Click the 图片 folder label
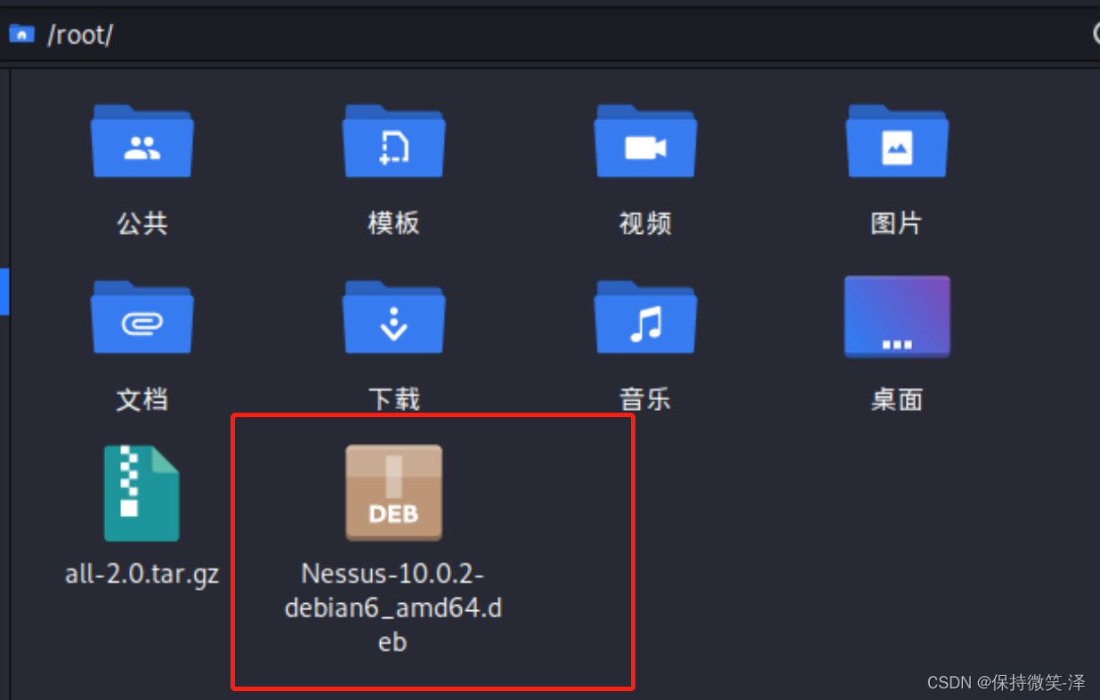The height and width of the screenshot is (700, 1100). (x=897, y=223)
